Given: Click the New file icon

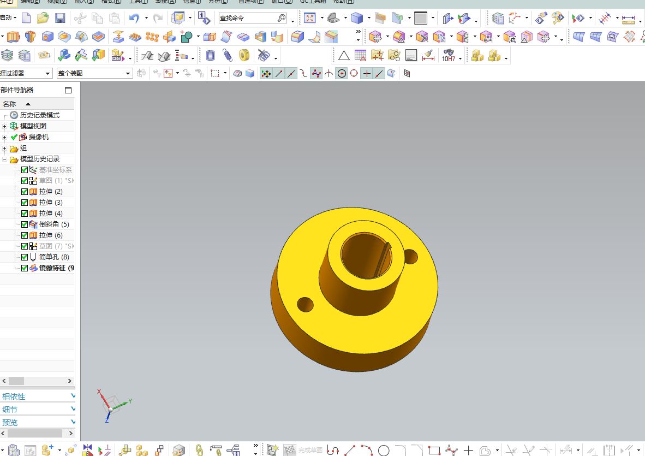Looking at the screenshot, I should (26, 17).
